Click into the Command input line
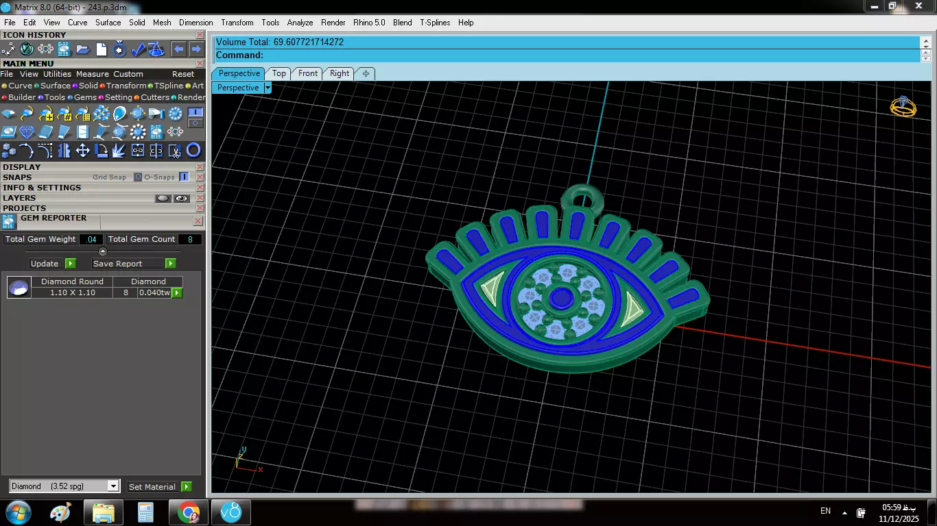Viewport: 937px width, 526px height. (566, 55)
